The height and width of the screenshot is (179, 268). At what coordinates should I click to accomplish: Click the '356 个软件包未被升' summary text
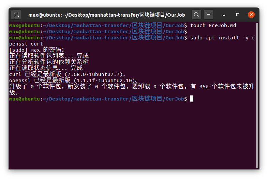227,87
